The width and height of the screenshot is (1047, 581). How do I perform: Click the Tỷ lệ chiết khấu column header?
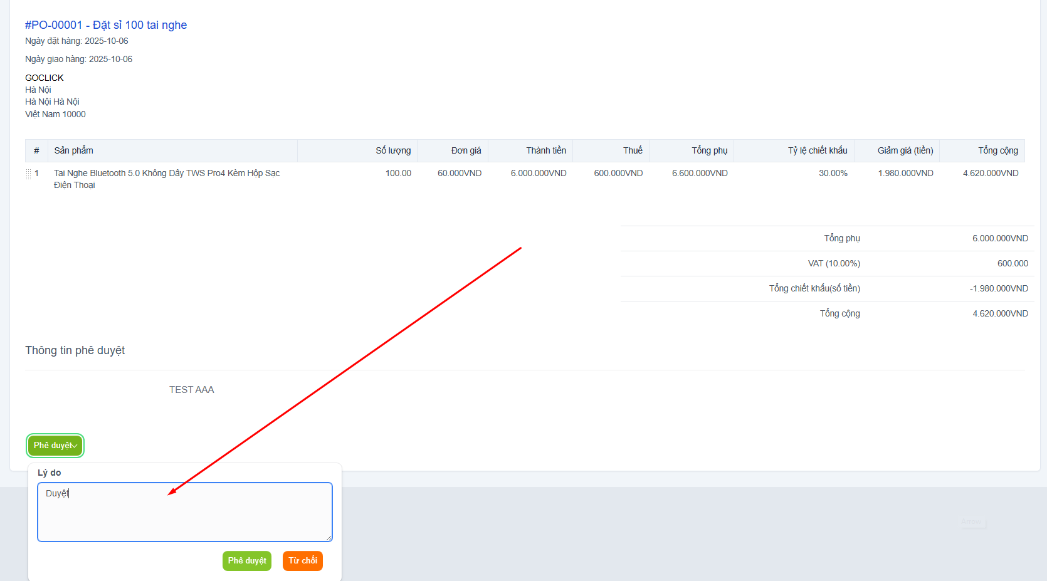click(x=817, y=150)
